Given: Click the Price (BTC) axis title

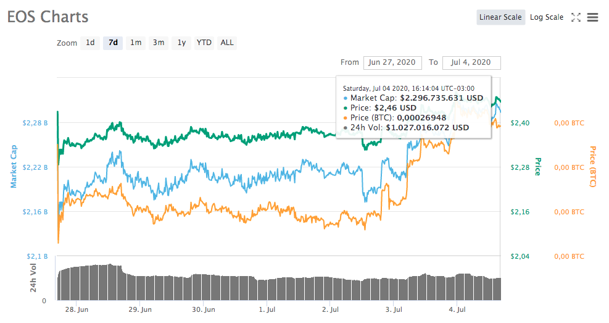Looking at the screenshot, I should (x=593, y=166).
